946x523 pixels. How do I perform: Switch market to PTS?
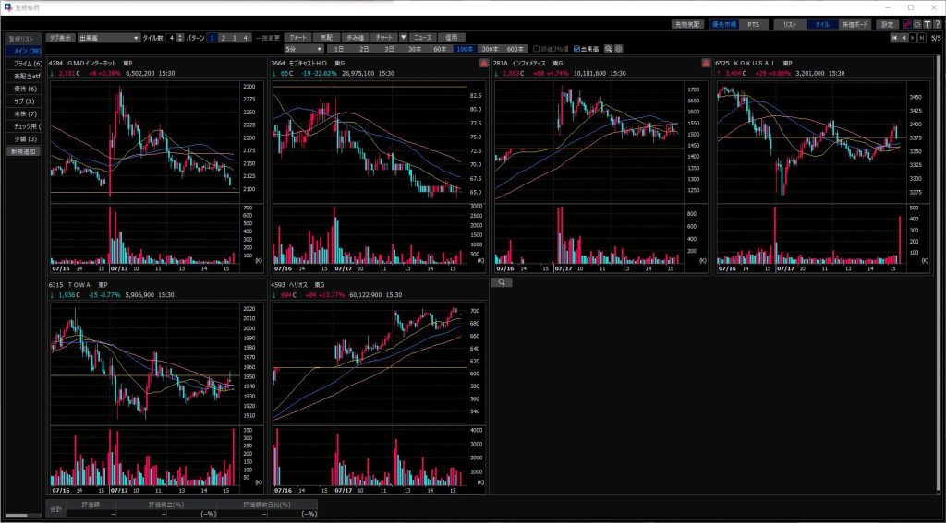(753, 24)
